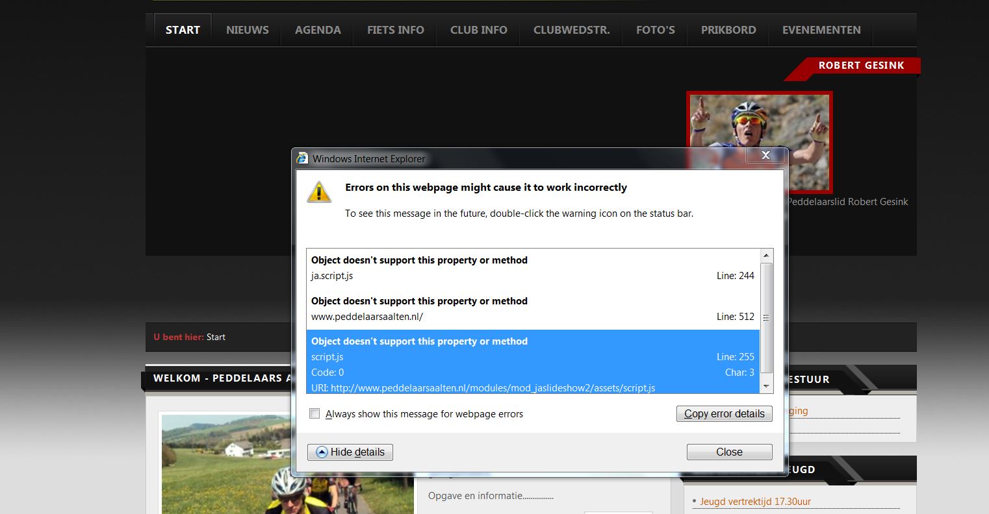Screen dimensions: 989x514
Task: Select the www.peddelaarsaalten.nl error at line 512
Action: (532, 309)
